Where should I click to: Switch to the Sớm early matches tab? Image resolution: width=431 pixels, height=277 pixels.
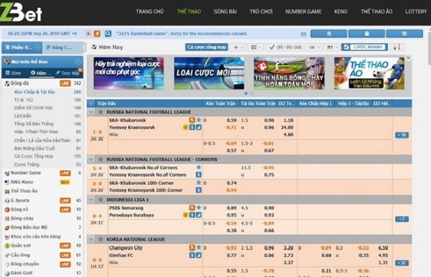point(13,73)
